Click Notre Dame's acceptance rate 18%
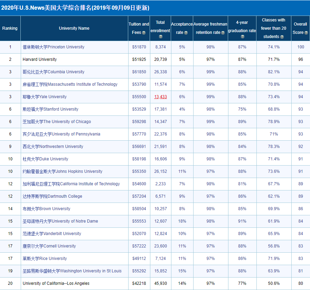Screen dimensions: 310x290 coord(182,221)
